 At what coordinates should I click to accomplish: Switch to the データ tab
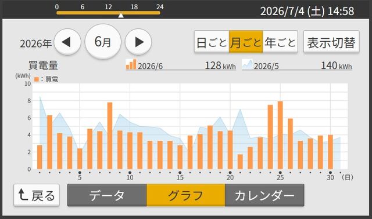[107, 195]
